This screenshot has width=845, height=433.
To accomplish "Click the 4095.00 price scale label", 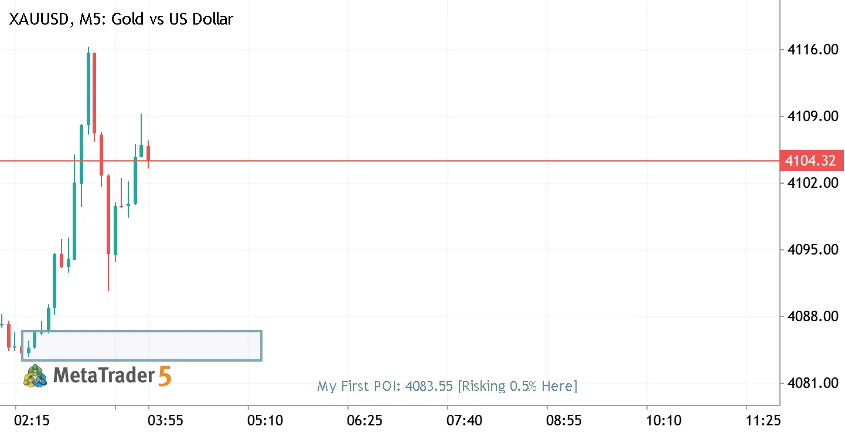I will 812,250.
